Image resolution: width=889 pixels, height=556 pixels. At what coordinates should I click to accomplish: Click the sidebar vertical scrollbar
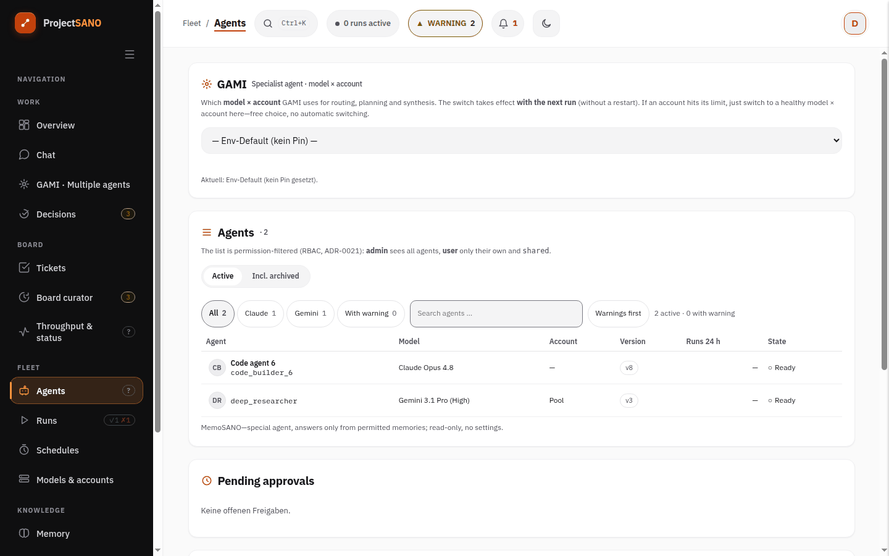pos(157,222)
